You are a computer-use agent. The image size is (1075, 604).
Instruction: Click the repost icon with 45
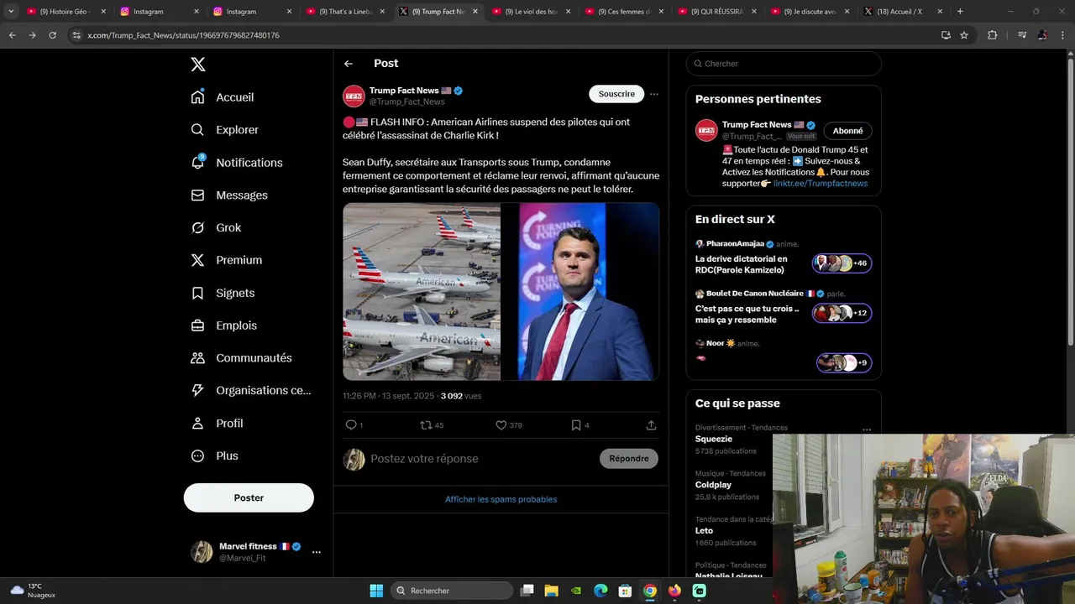[426, 425]
